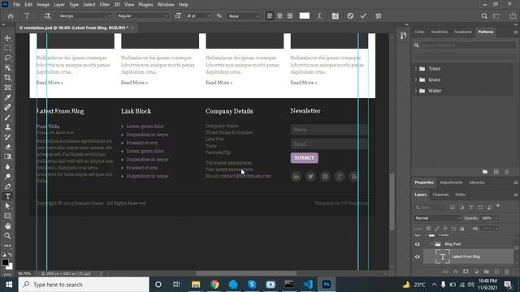This screenshot has width=520, height=292.
Task: Click the SUBMIT button in canvas
Action: [x=305, y=158]
